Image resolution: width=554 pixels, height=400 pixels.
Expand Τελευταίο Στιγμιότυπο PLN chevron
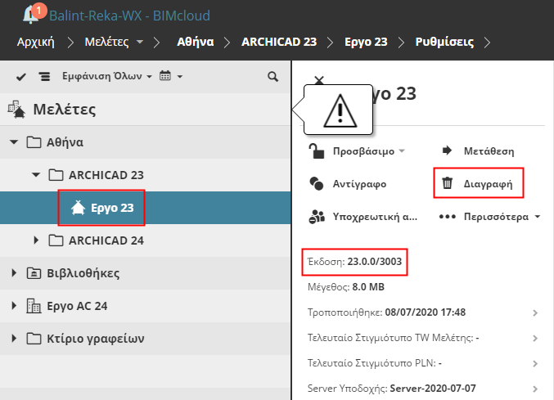[535, 364]
